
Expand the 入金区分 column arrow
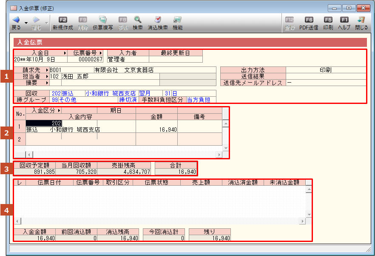[58, 110]
